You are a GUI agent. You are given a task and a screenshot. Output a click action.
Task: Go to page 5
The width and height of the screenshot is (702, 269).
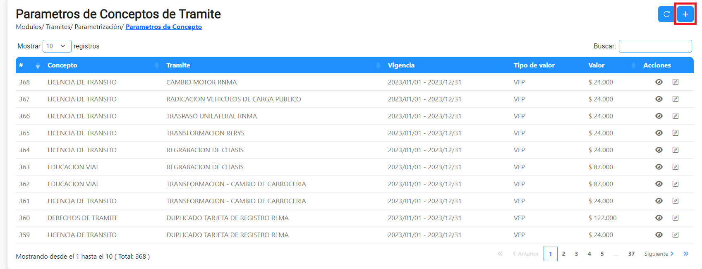602,254
